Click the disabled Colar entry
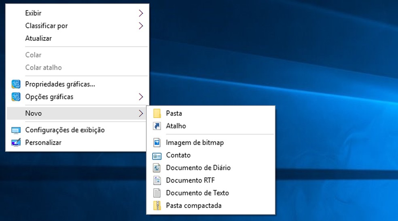Viewport: 398px width, 221px height. click(x=77, y=55)
